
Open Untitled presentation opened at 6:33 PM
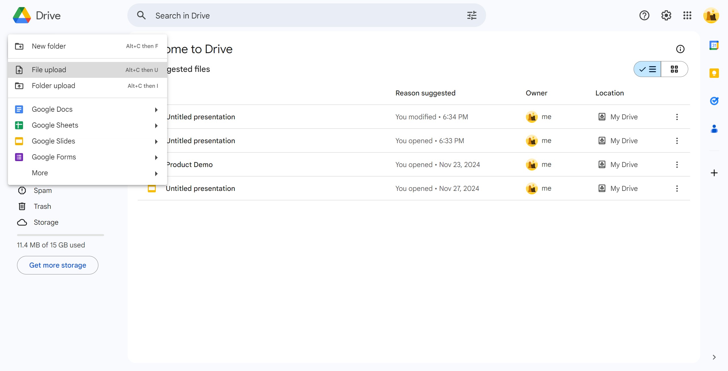coord(201,141)
